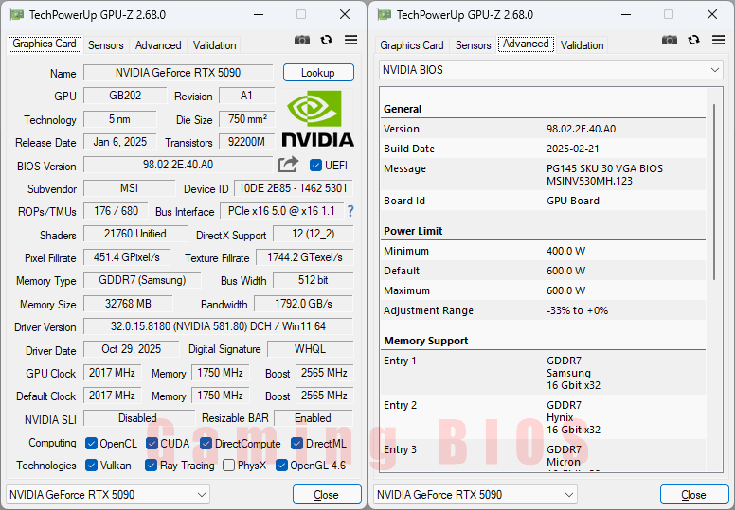Viewport: 735px width, 510px height.
Task: Toggle the CUDA checkbox
Action: tap(152, 444)
